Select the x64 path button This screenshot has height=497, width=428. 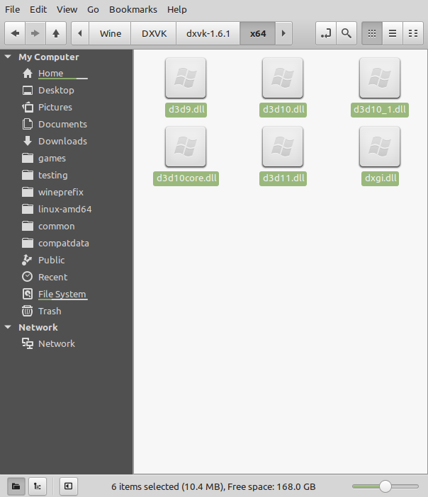(258, 33)
